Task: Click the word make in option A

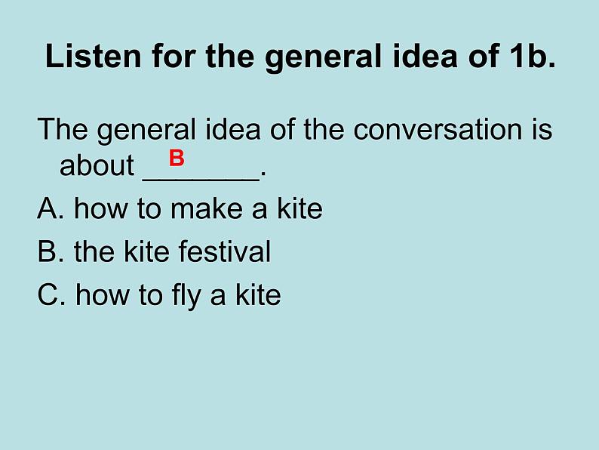Action: pos(206,208)
